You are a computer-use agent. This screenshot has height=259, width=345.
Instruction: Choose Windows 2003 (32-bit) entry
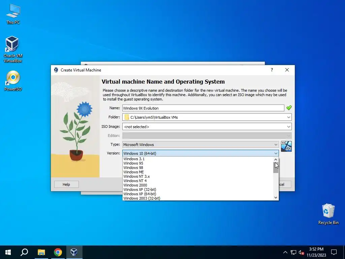(x=198, y=198)
